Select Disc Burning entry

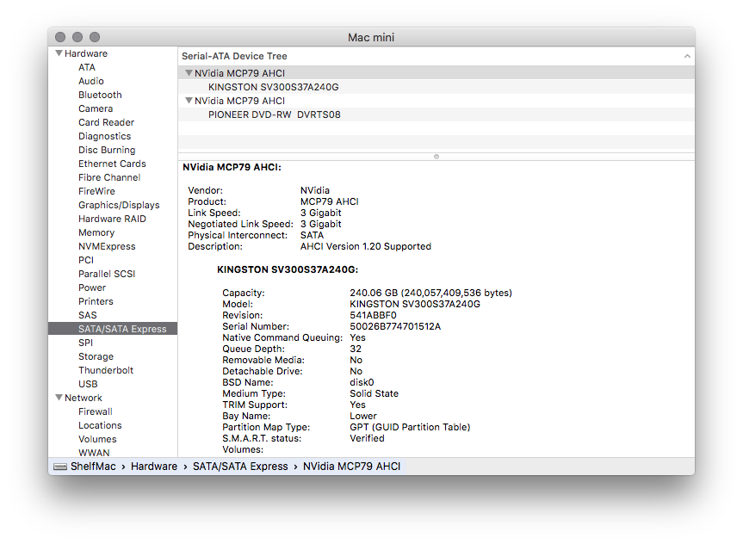click(x=107, y=150)
